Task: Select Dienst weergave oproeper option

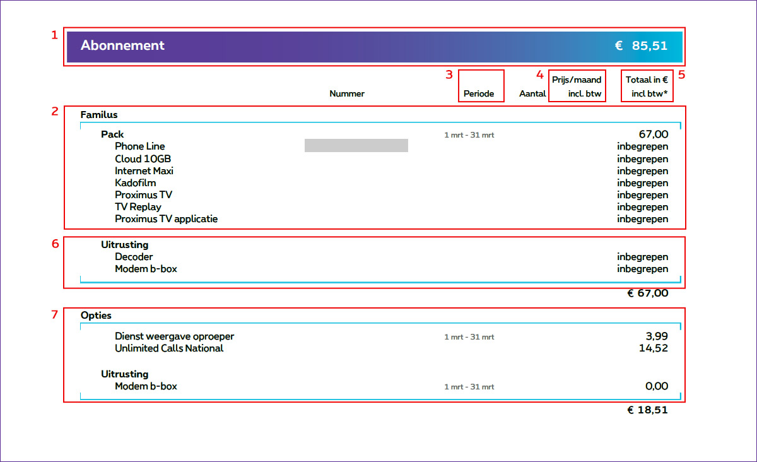Action: [x=174, y=336]
